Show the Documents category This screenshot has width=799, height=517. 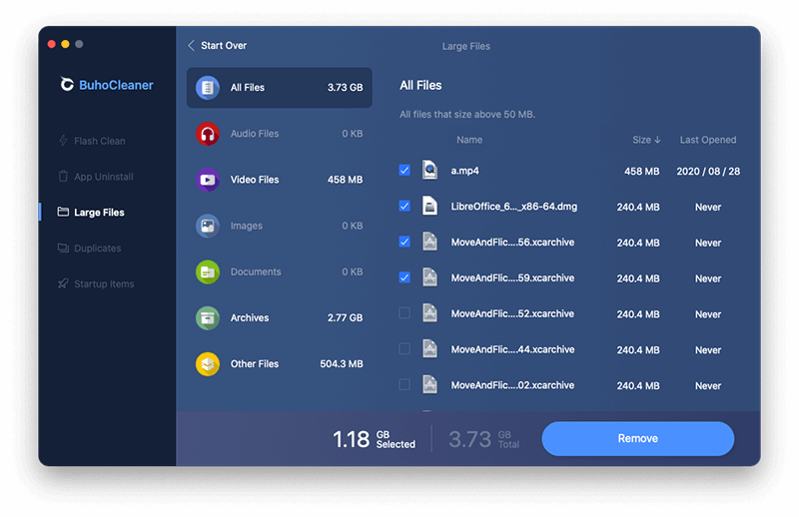point(280,272)
